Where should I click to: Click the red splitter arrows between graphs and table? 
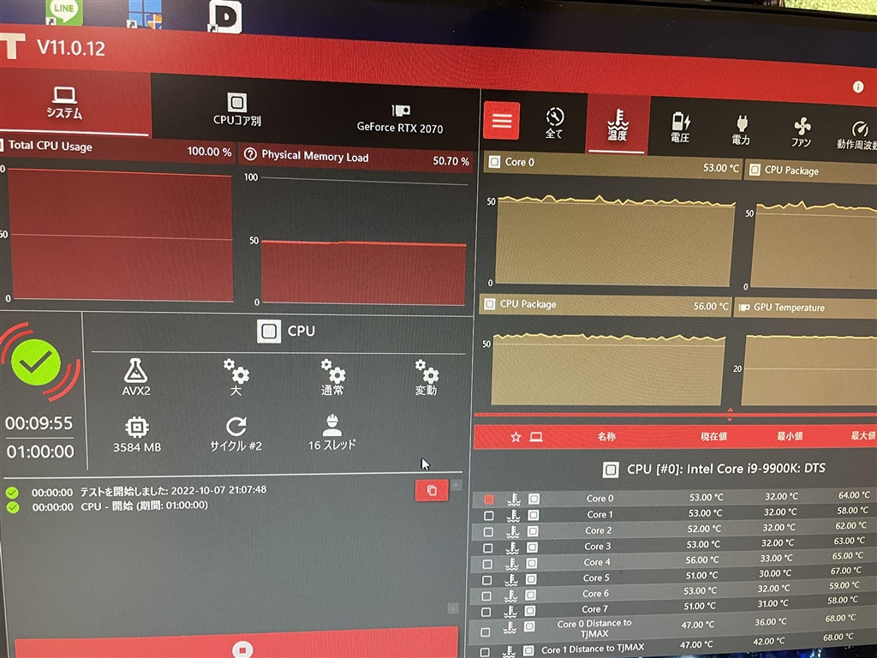pos(730,415)
